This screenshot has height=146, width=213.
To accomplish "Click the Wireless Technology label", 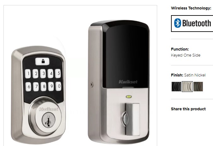I will click(x=191, y=8).
